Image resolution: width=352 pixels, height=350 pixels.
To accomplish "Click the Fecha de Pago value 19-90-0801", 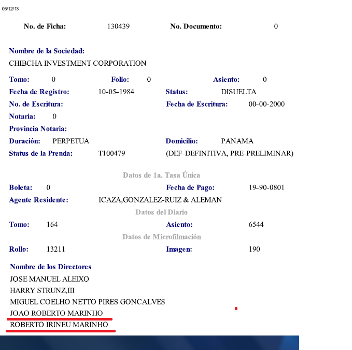I will 266,187.
